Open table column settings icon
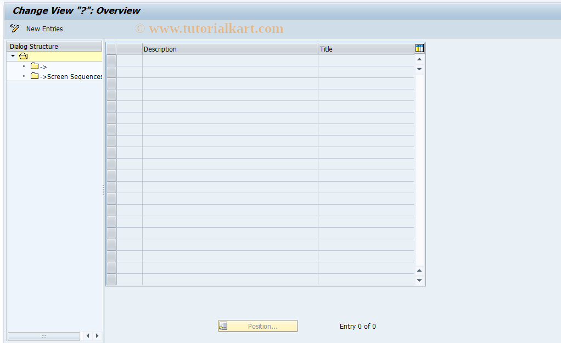 (x=420, y=48)
